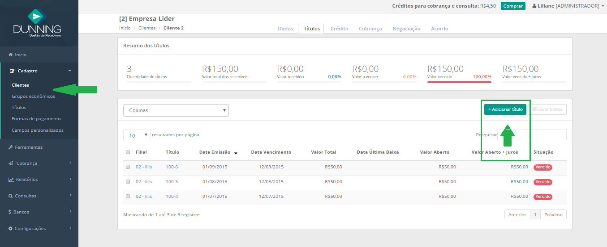Open title link 100-4
Image resolution: width=607 pixels, height=247 pixels.
point(172,197)
